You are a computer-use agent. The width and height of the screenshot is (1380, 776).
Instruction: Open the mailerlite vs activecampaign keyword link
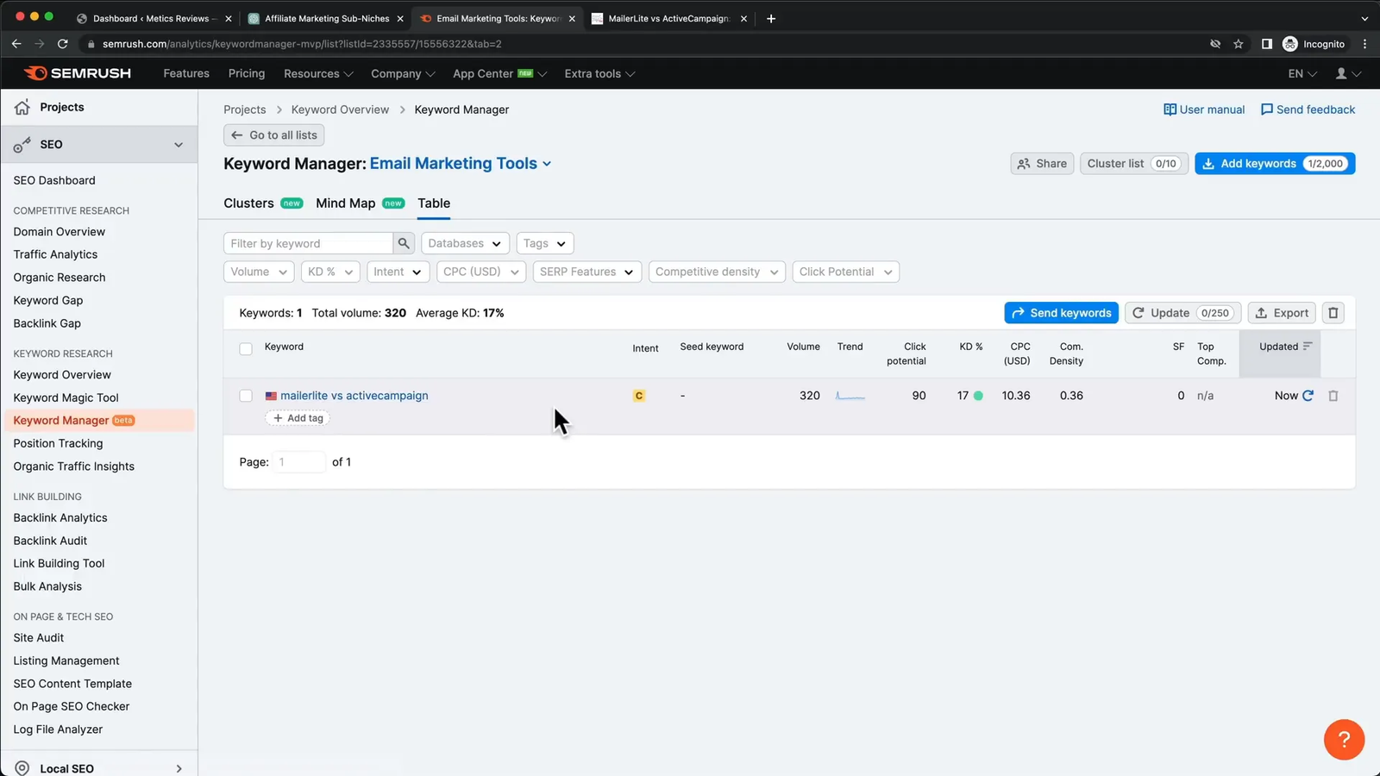click(354, 396)
